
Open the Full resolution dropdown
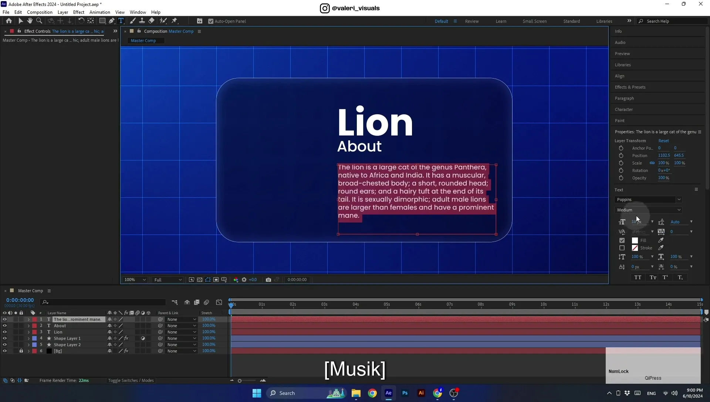(168, 280)
